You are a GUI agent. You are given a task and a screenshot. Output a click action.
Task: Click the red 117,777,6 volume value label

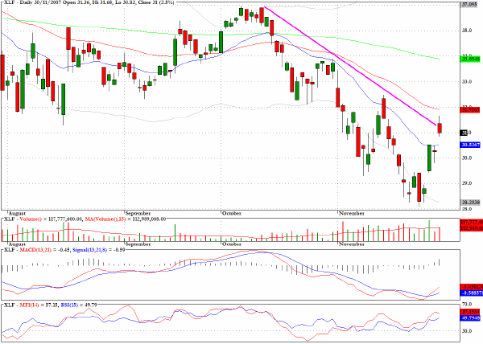471,223
